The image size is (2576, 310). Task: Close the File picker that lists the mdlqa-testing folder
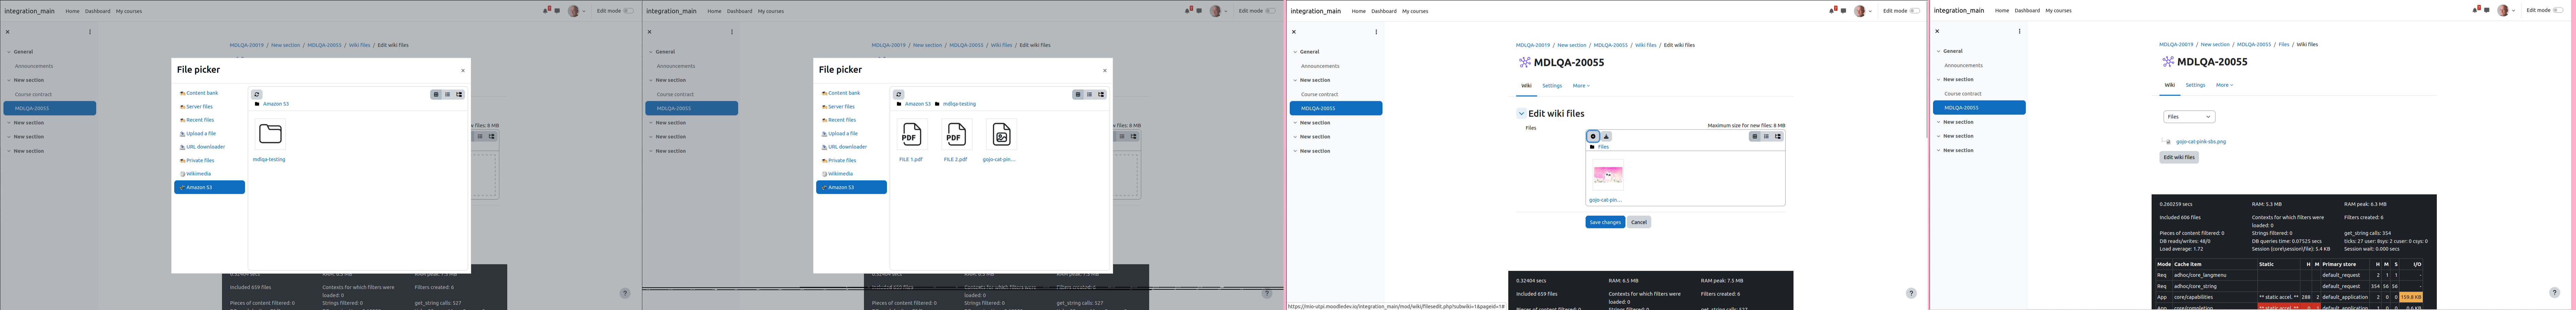(463, 71)
